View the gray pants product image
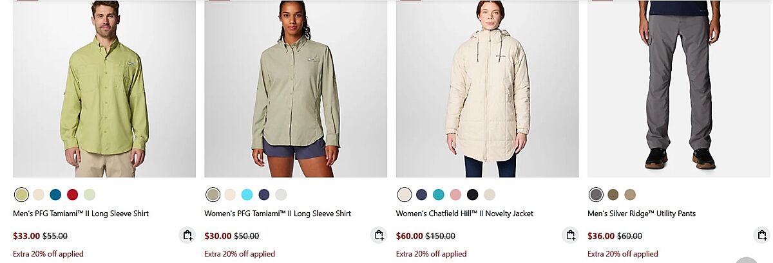773x263 pixels. click(x=679, y=89)
